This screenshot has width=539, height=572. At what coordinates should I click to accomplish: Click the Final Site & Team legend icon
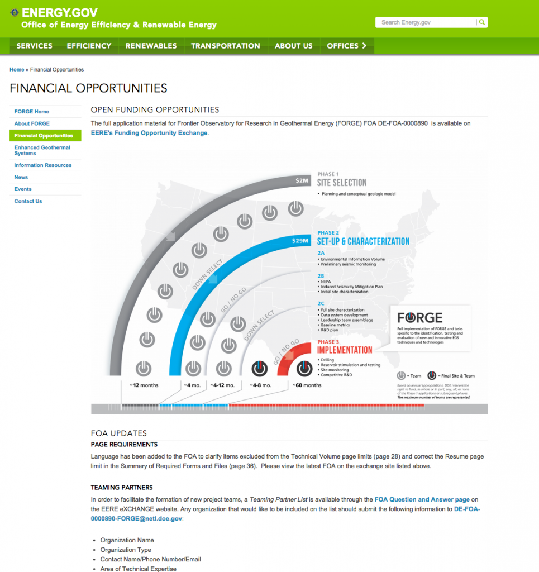pyautogui.click(x=432, y=375)
